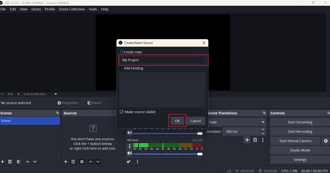The image size is (330, 173).
Task: Click Start Streaming button
Action: pyautogui.click(x=300, y=122)
